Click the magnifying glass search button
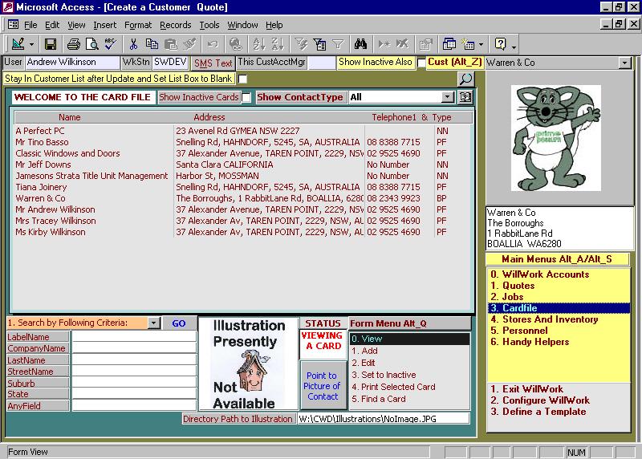 click(x=465, y=79)
